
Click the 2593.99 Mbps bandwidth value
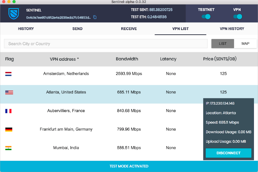(x=129, y=74)
